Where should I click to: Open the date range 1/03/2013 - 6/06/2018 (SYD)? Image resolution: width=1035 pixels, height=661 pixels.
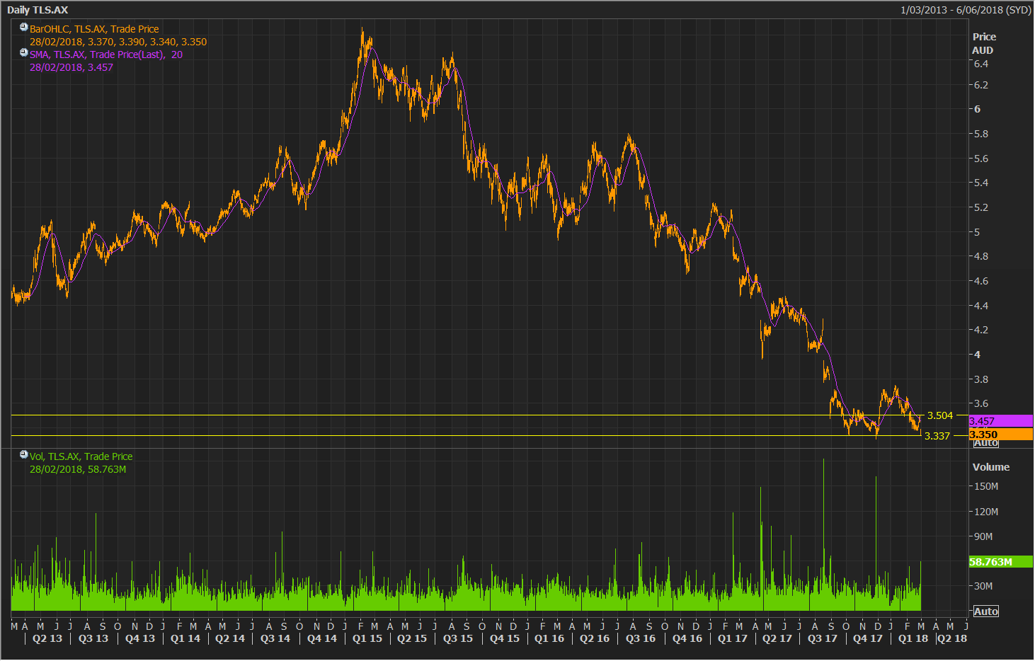(x=966, y=10)
